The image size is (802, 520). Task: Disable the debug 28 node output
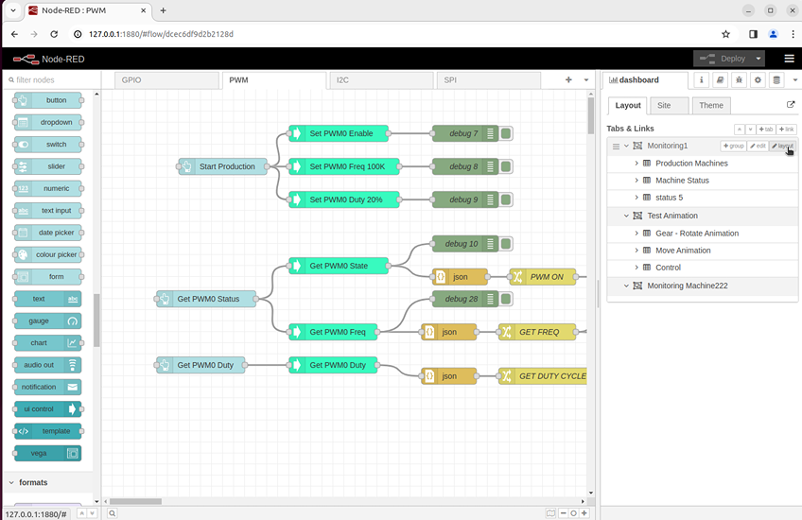(507, 299)
